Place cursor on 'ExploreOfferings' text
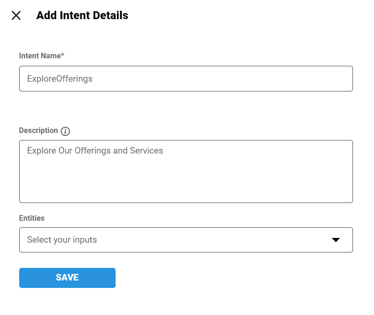The width and height of the screenshot is (374, 315). pos(60,79)
